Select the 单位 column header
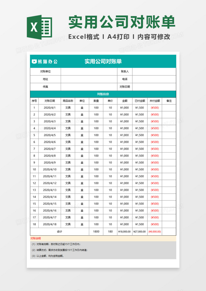This screenshot has width=206, height=291. coord(82,101)
